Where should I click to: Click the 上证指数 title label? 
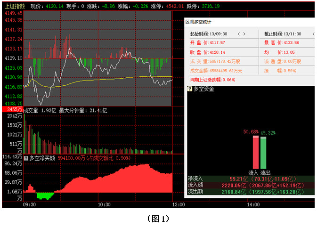click(14, 6)
